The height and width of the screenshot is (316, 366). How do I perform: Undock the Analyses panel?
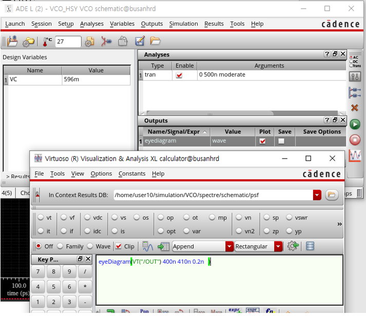pos(335,54)
